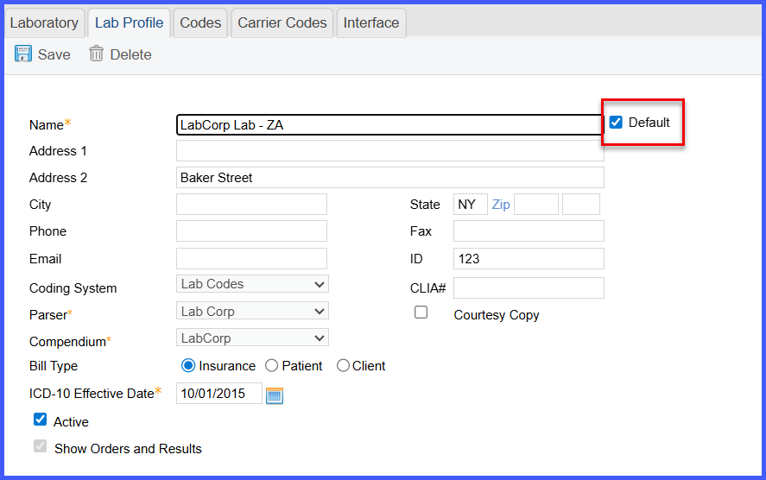Click the Delete trash can icon

click(96, 54)
